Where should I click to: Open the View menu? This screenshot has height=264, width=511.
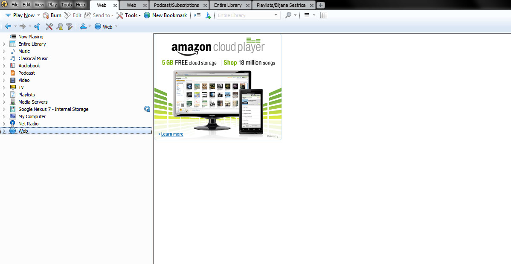click(39, 5)
